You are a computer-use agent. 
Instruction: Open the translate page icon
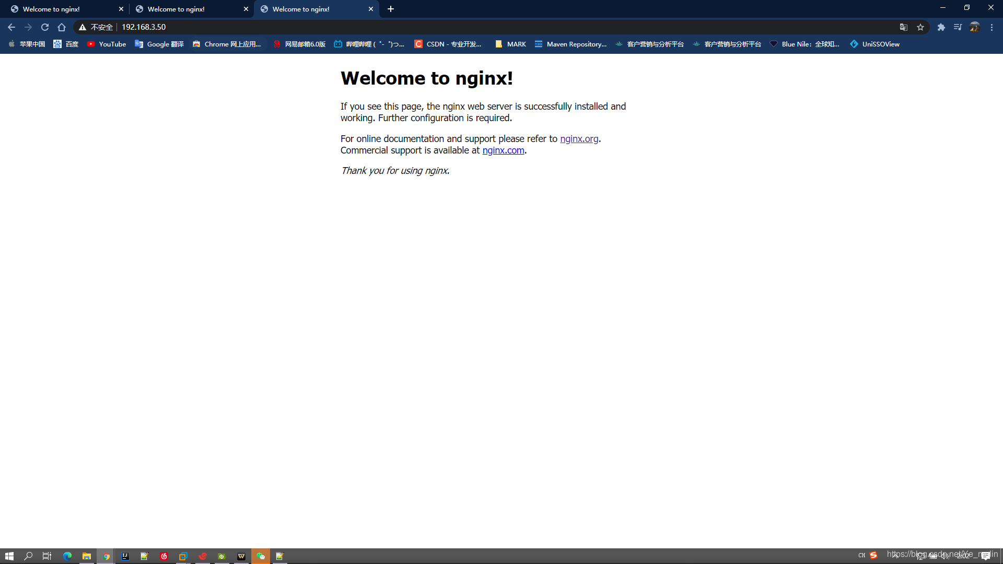click(904, 27)
